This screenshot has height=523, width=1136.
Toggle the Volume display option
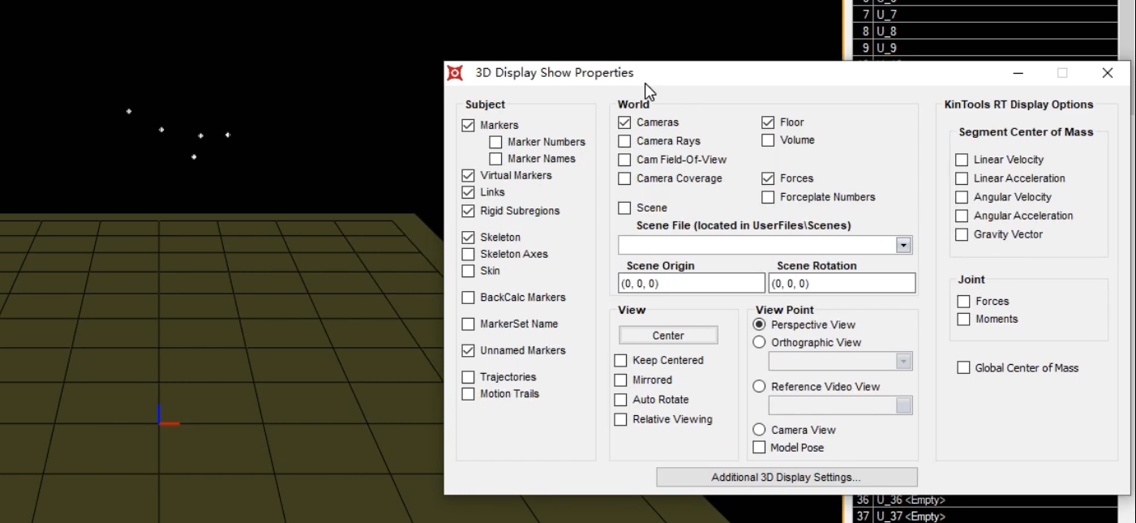point(768,139)
